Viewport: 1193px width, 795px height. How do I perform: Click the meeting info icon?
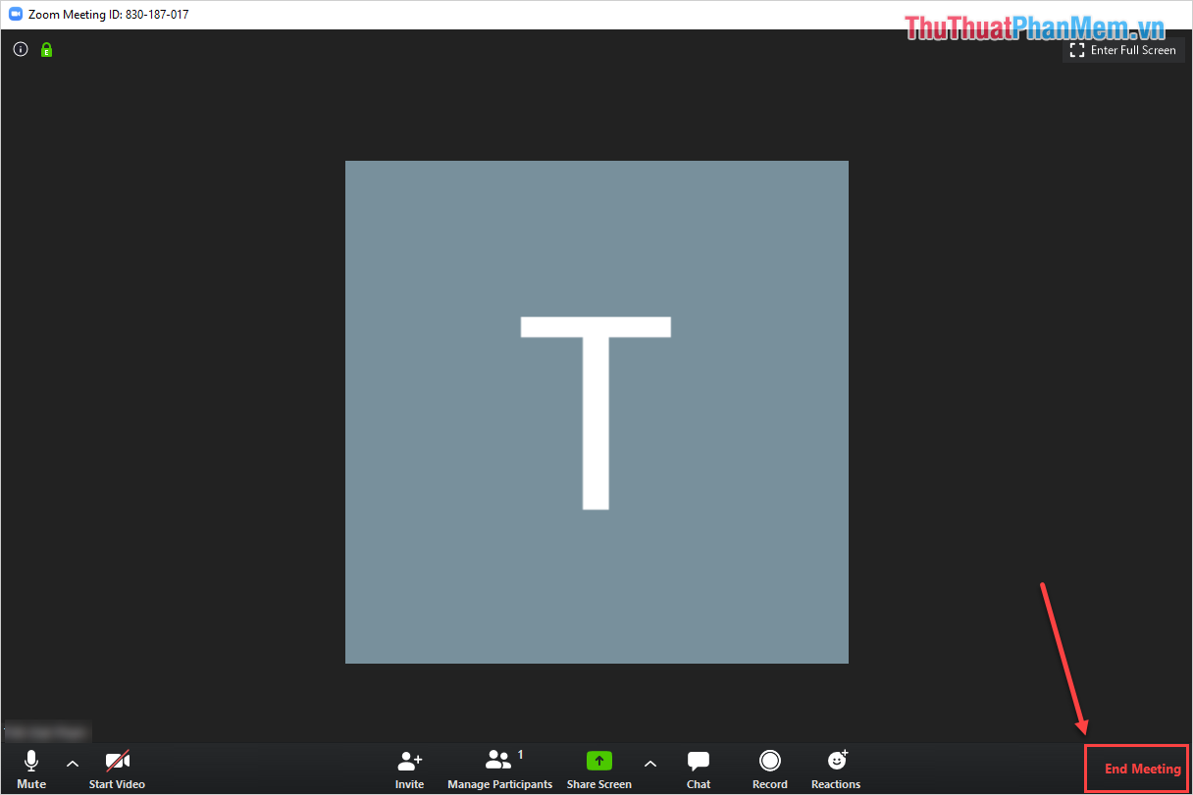20,49
